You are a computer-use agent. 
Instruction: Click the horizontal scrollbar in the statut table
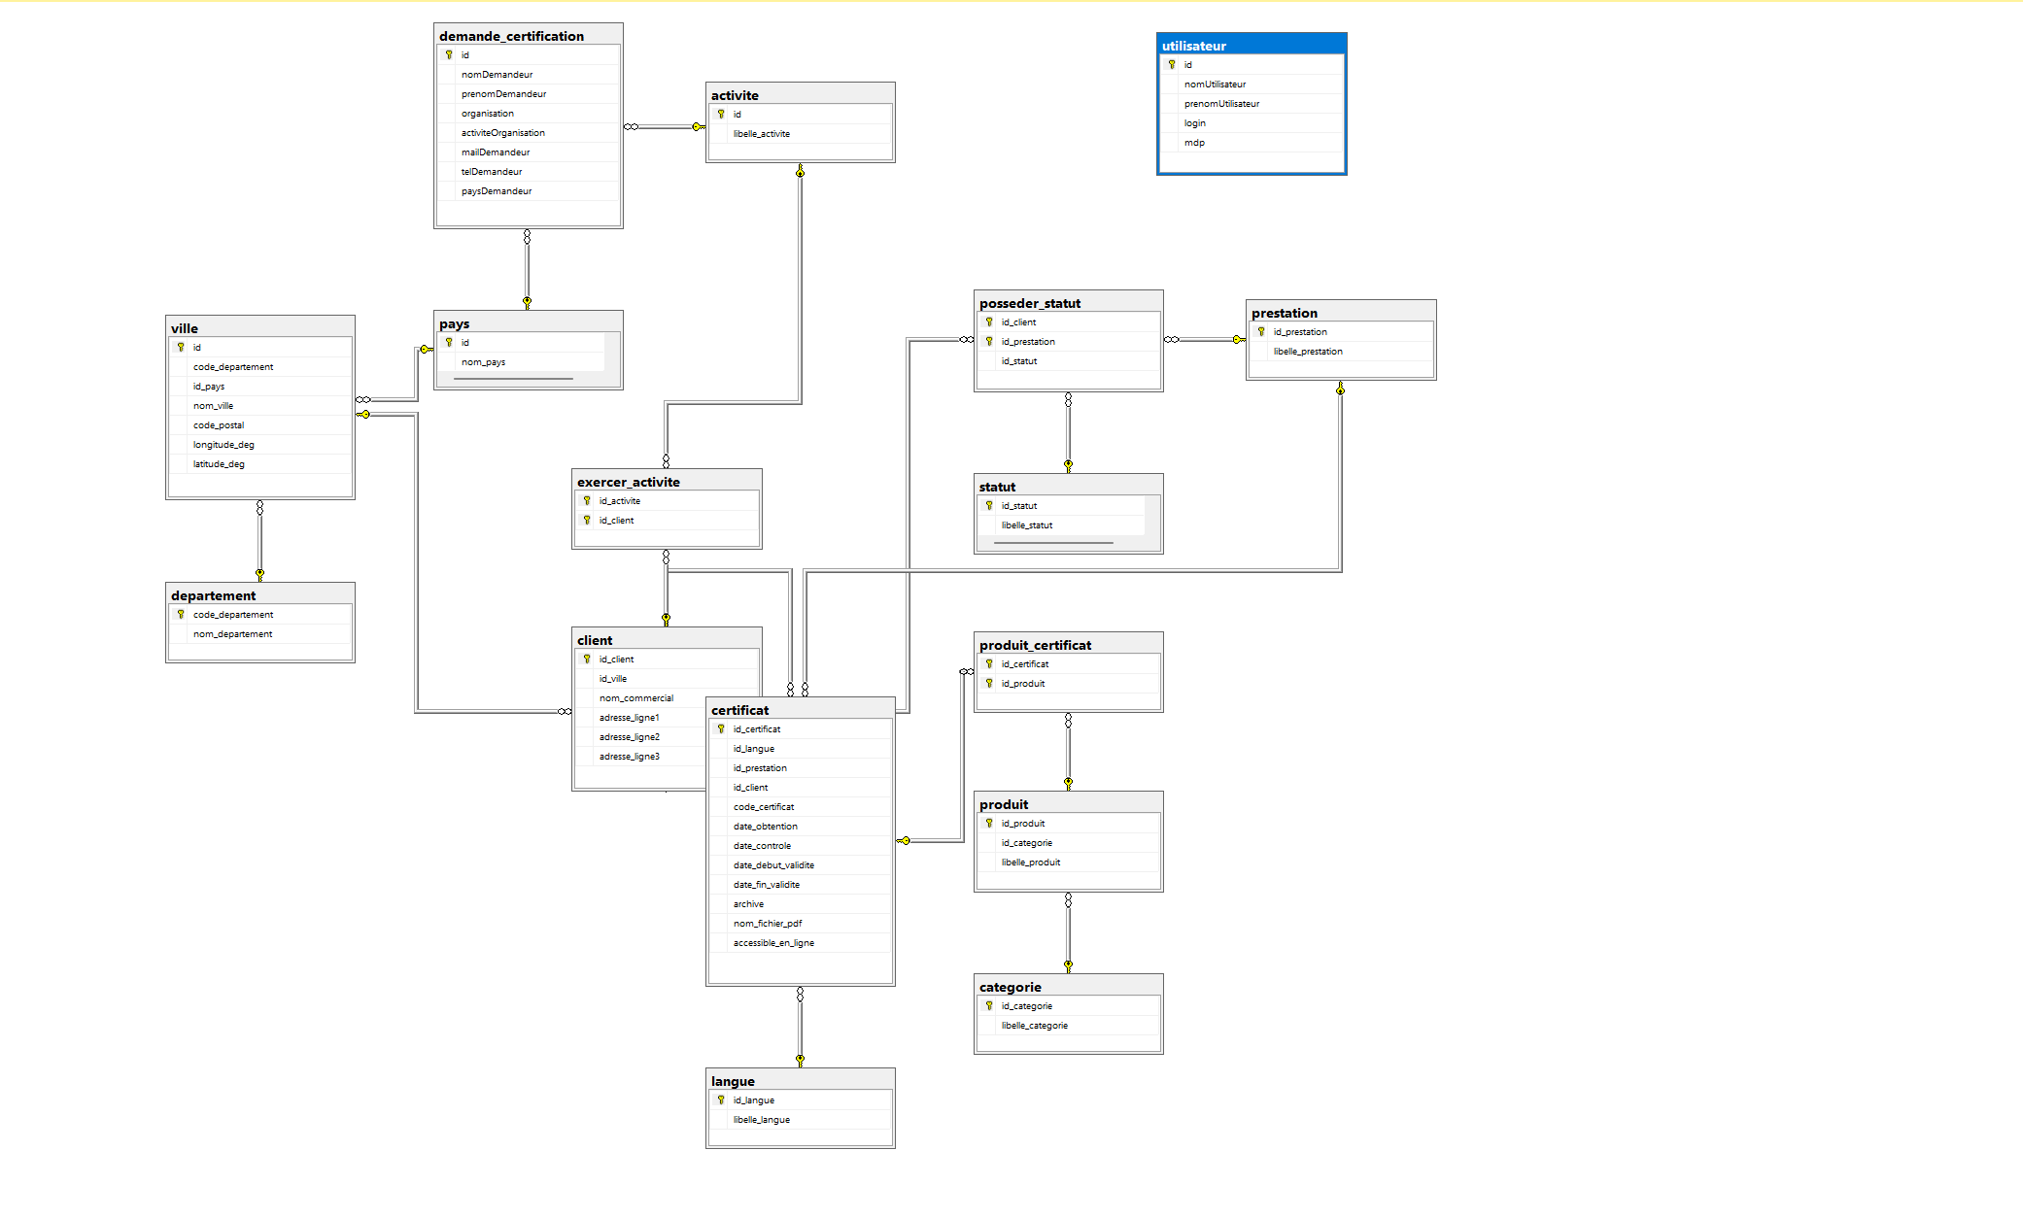(x=1053, y=542)
